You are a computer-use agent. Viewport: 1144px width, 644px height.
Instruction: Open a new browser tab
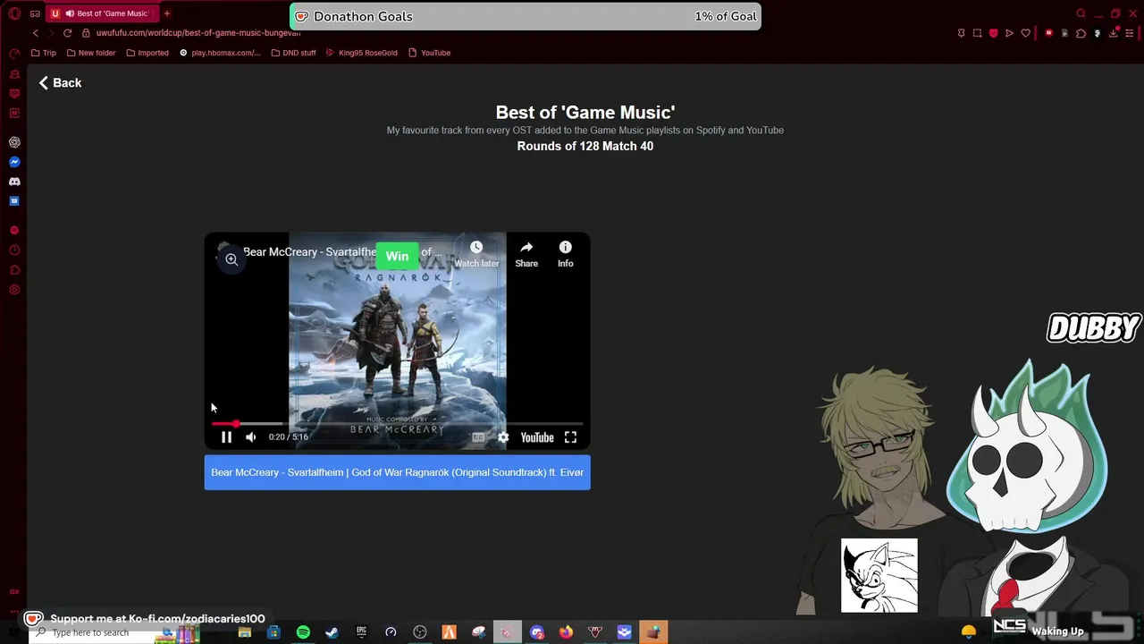pyautogui.click(x=166, y=13)
